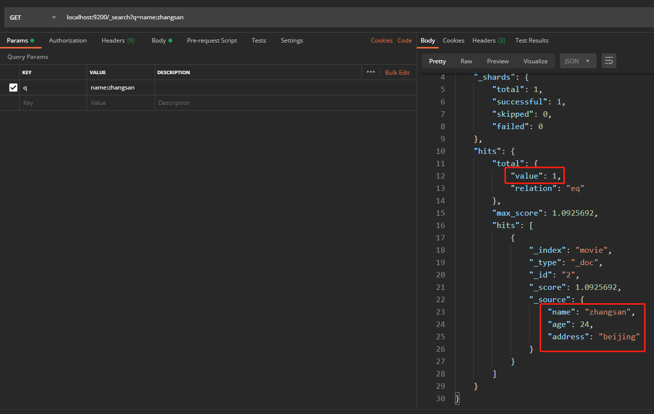Screen dimensions: 654x414
Task: Click the "age": 24 line
Action: (570, 324)
